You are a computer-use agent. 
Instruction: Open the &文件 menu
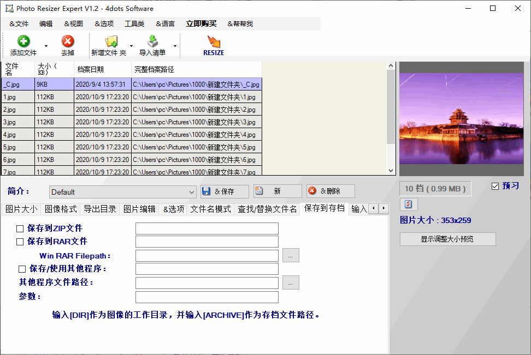19,23
